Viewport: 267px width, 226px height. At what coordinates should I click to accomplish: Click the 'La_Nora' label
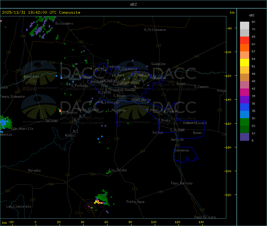118,75
